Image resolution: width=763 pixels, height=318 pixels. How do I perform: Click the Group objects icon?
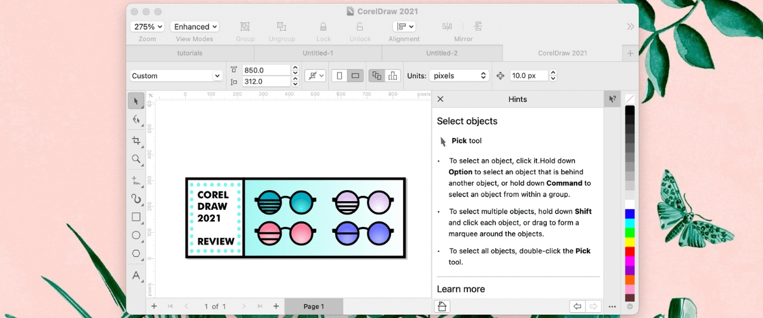pos(245,27)
